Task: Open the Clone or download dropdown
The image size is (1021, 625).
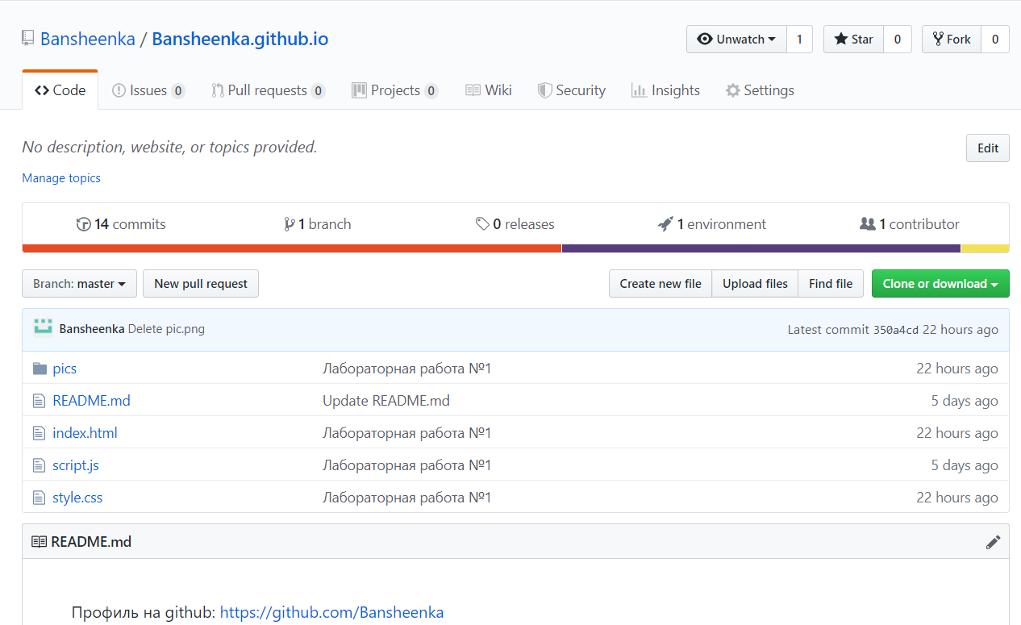Action: [940, 284]
